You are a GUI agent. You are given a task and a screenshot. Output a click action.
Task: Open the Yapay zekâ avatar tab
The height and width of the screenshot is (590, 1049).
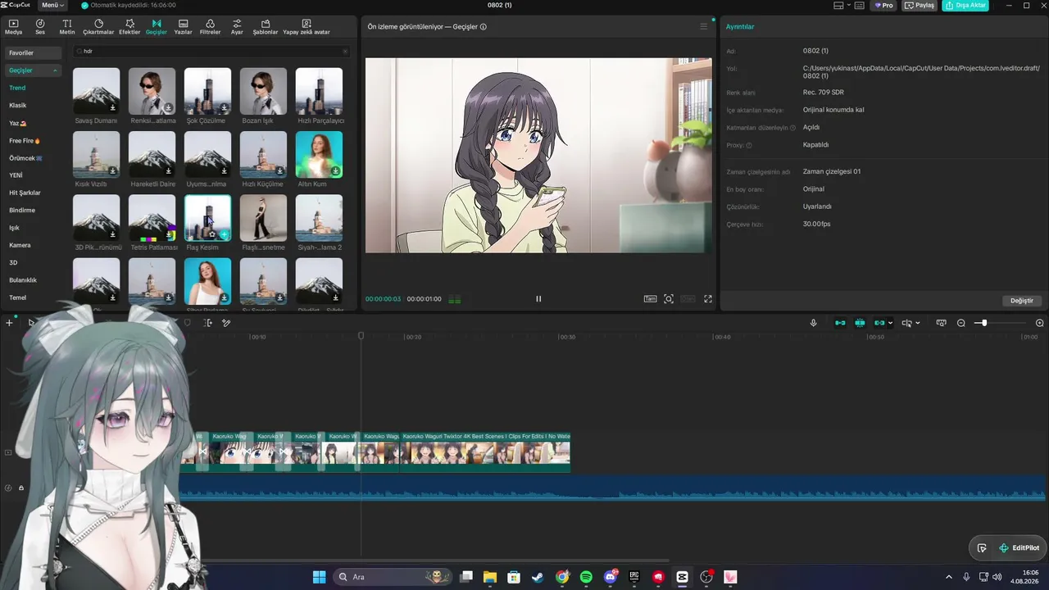(307, 27)
